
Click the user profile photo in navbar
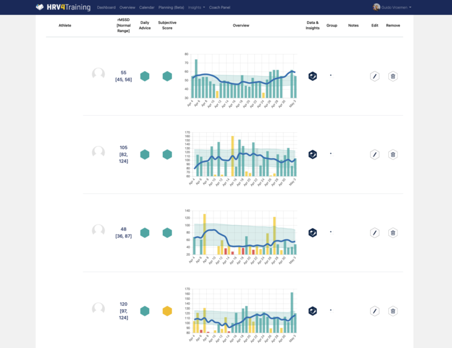click(x=376, y=7)
